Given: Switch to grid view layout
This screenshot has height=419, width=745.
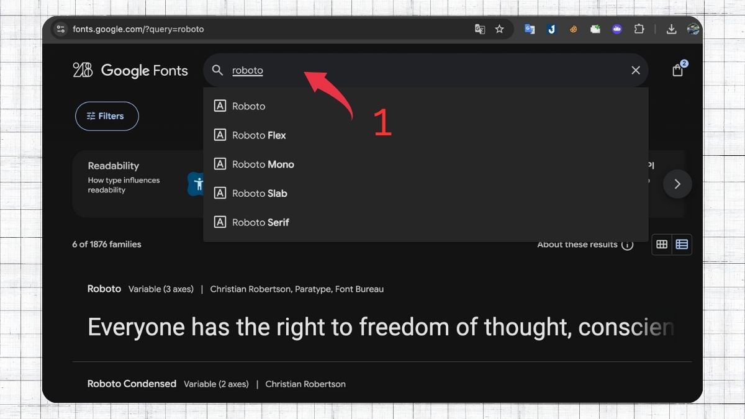Looking at the screenshot, I should point(662,245).
